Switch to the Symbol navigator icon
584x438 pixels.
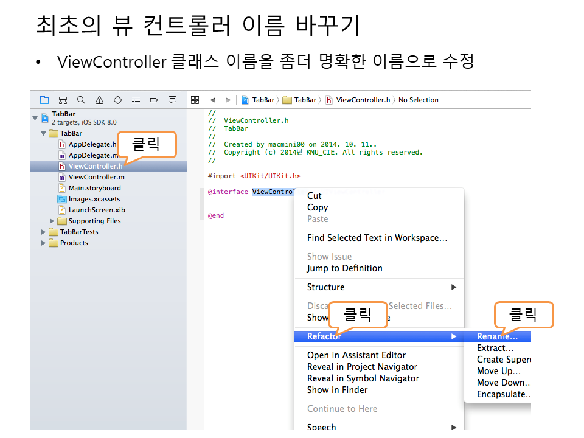(x=63, y=100)
